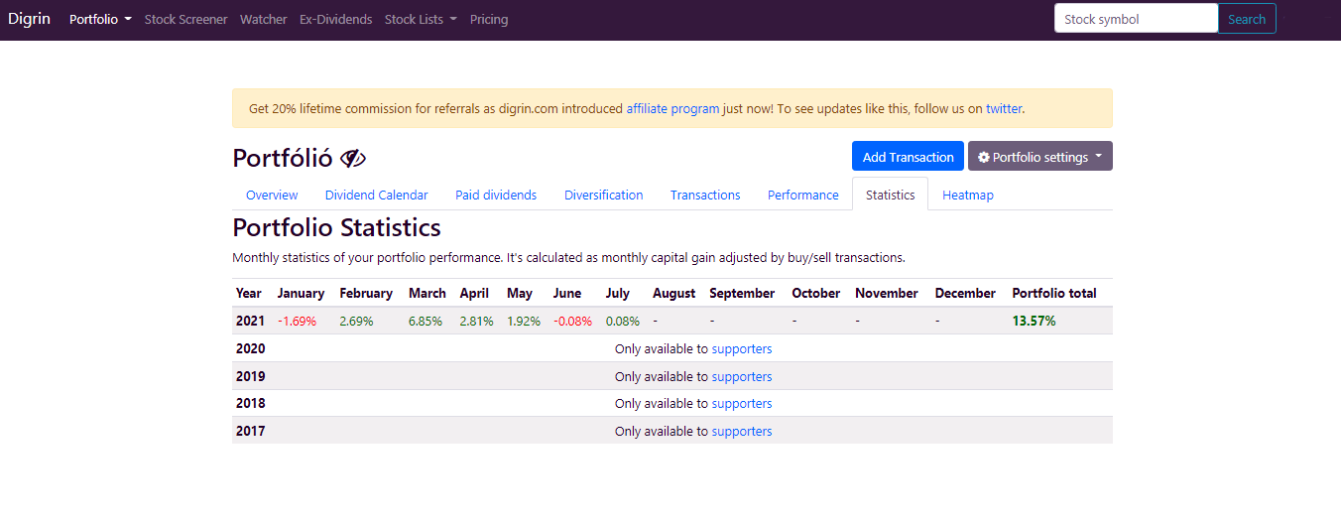Viewport: 1341px width, 529px height.
Task: Click the September column header
Action: [x=742, y=293]
